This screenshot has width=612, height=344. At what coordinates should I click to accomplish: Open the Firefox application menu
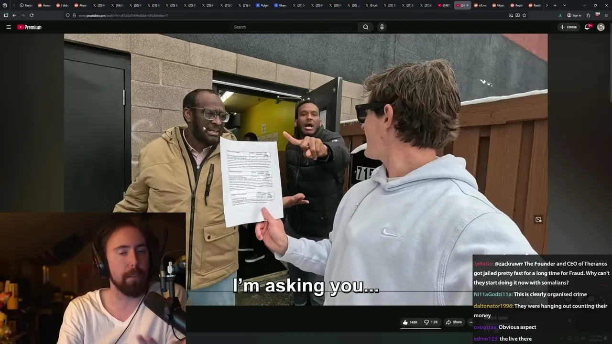(x=606, y=15)
